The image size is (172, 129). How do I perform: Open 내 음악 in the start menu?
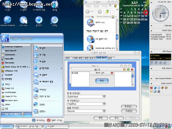pyautogui.click(x=40, y=62)
